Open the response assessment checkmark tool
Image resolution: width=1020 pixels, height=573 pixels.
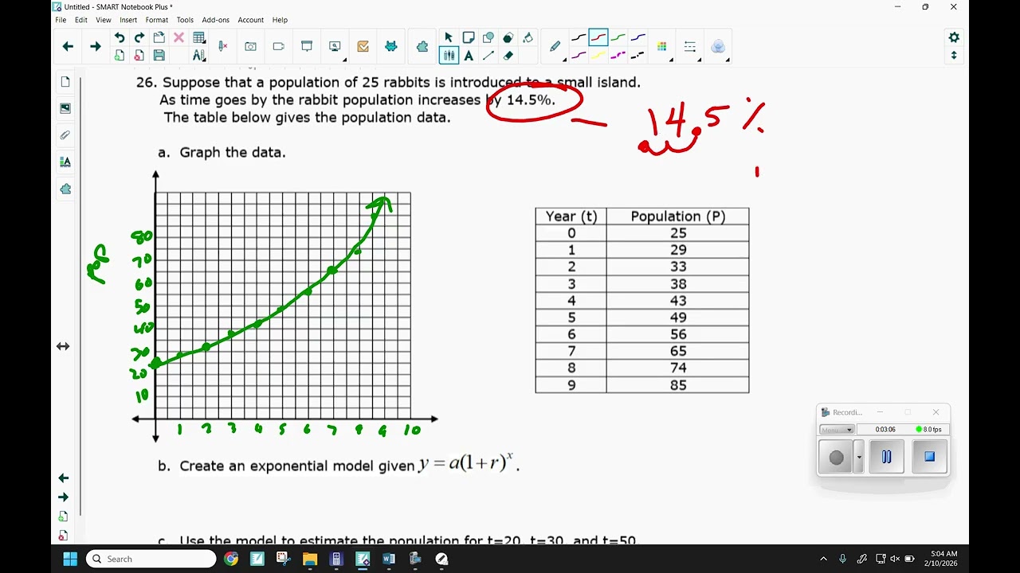pos(363,47)
